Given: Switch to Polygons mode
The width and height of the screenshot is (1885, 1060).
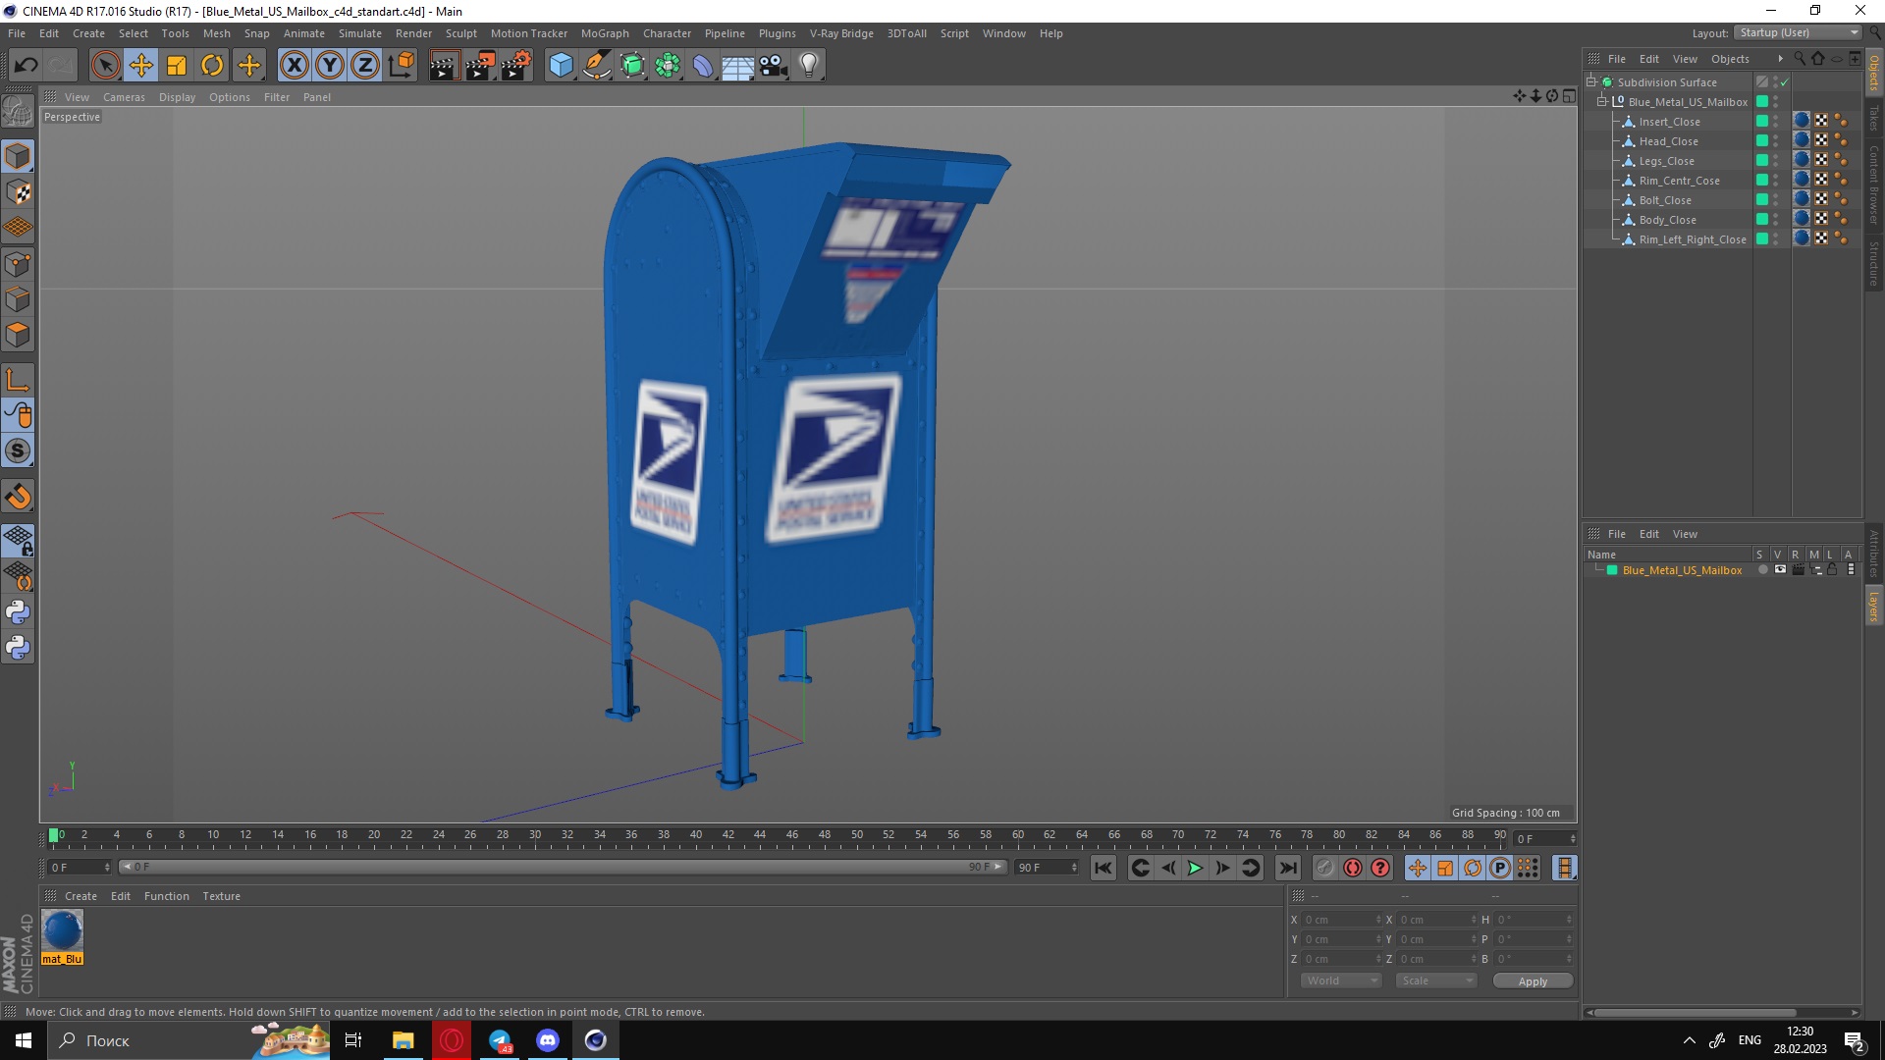Looking at the screenshot, I should (x=18, y=335).
